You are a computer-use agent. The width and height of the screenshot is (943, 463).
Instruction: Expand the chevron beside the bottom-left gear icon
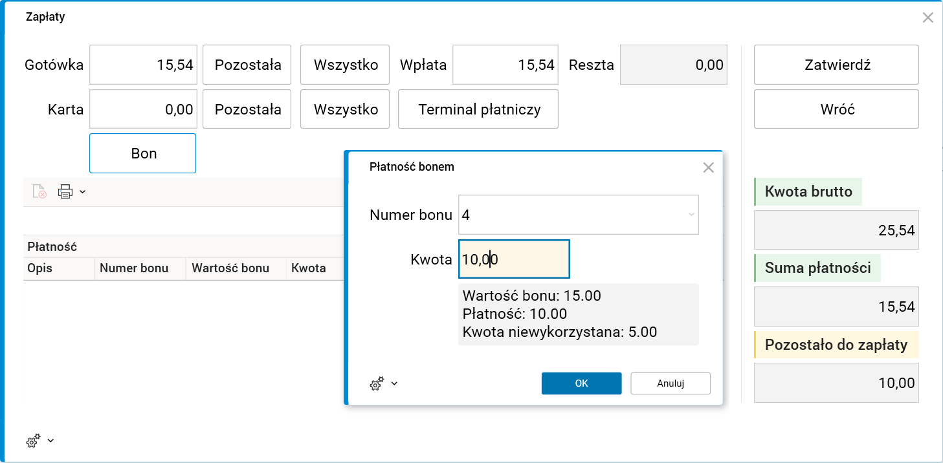click(50, 441)
